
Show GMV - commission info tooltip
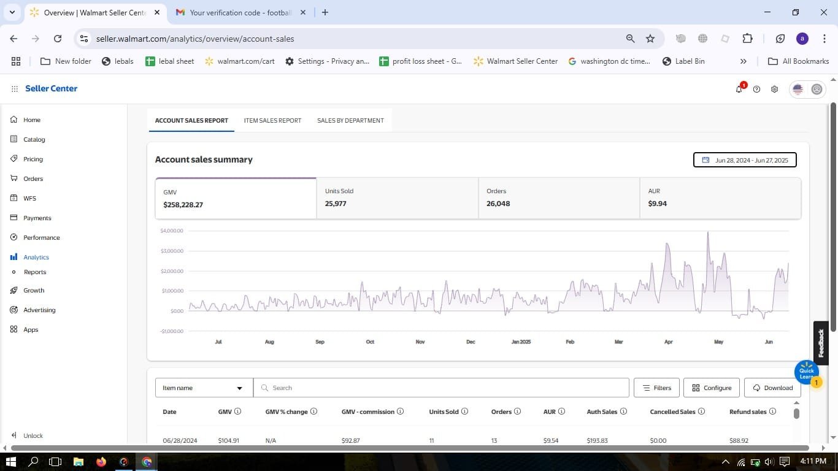[400, 412]
